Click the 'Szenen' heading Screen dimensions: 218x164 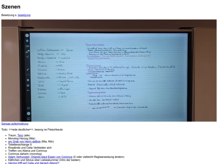coord(11,7)
